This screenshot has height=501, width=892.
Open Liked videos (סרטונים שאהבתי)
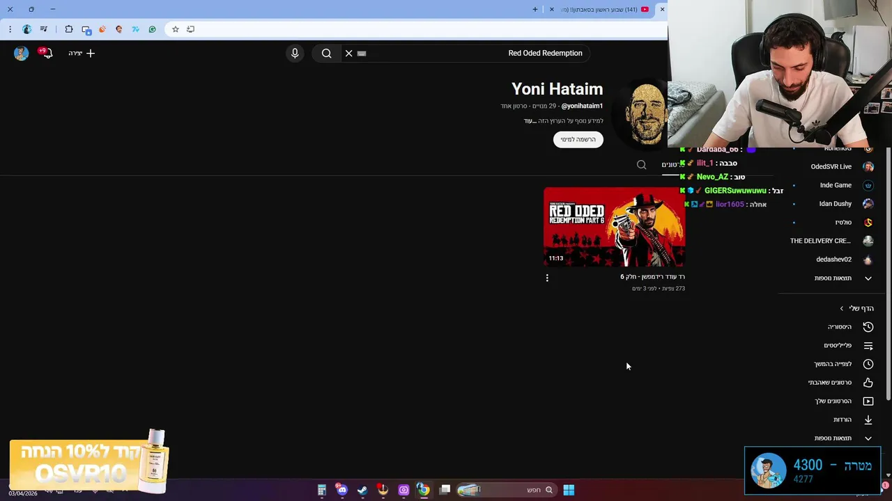840,383
